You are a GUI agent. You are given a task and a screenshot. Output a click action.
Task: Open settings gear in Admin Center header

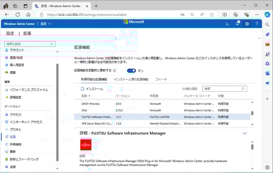tap(247, 24)
